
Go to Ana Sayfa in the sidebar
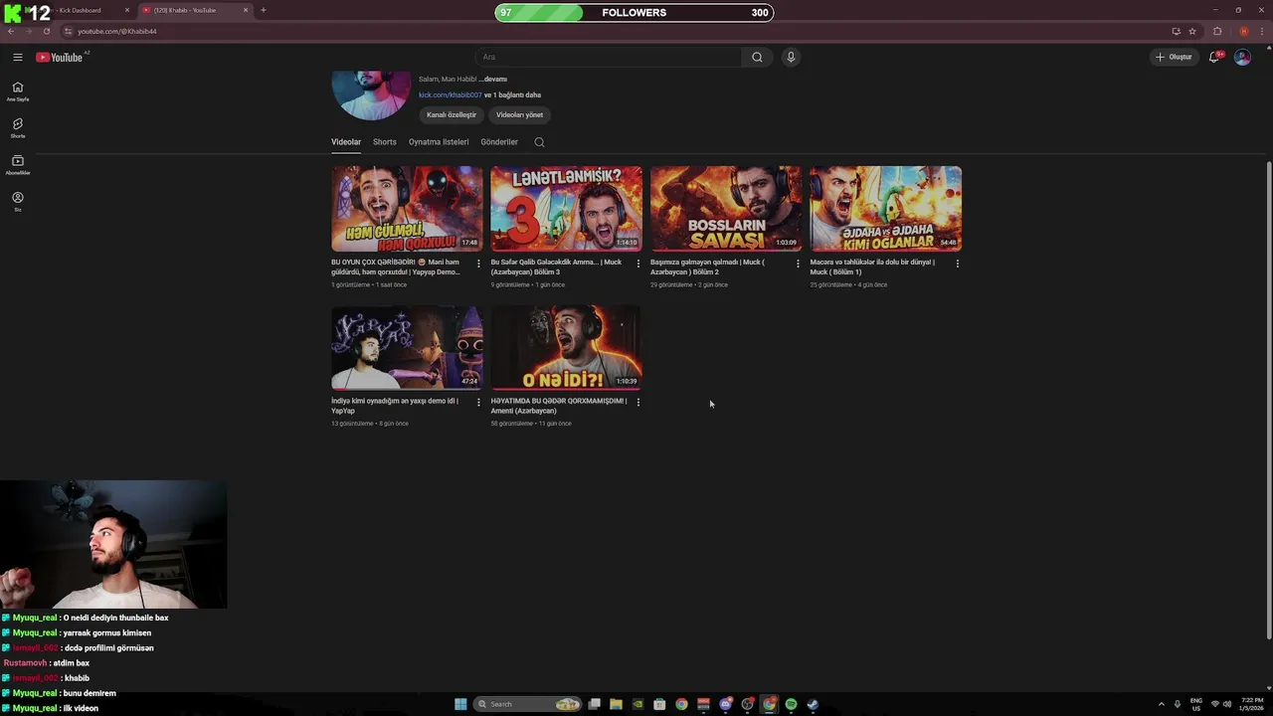pos(17,91)
